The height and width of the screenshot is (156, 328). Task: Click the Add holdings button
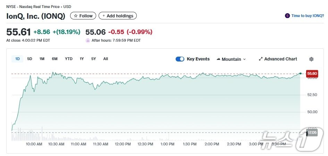[x=118, y=16]
